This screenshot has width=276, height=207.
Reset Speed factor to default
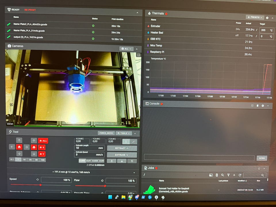point(38,180)
